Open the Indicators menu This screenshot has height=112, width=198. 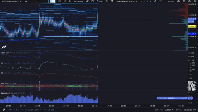pos(76,1)
